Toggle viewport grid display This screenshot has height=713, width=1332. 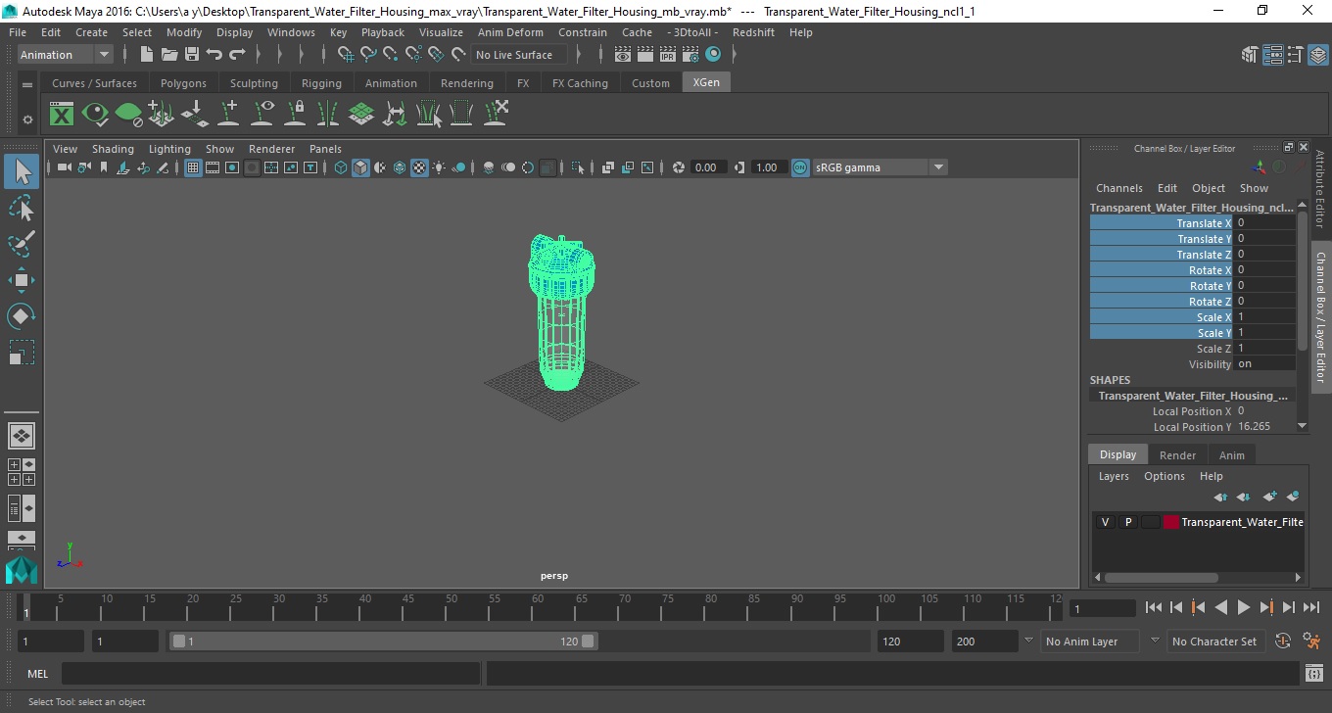tap(193, 167)
